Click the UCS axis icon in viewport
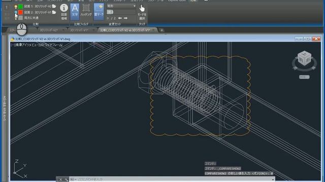The height and width of the screenshot is (182, 325). click(20, 168)
